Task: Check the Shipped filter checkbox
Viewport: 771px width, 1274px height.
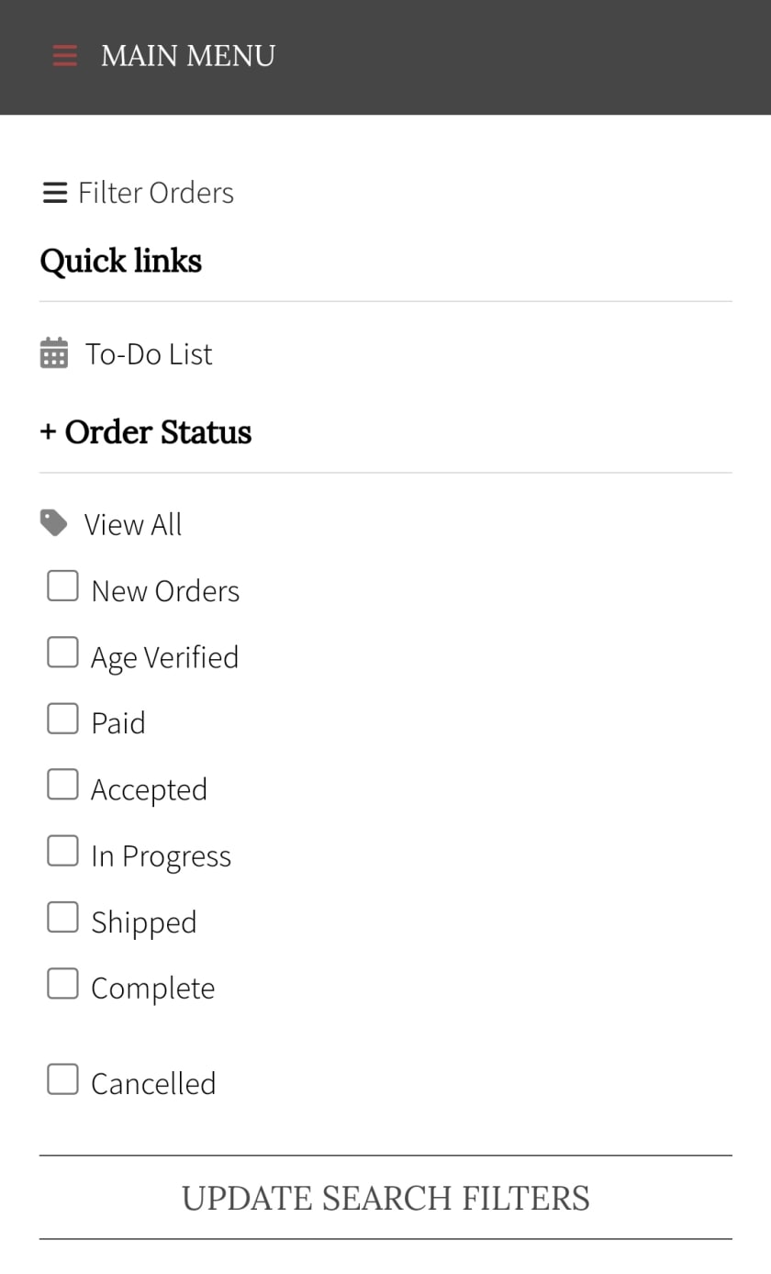Action: click(x=62, y=916)
